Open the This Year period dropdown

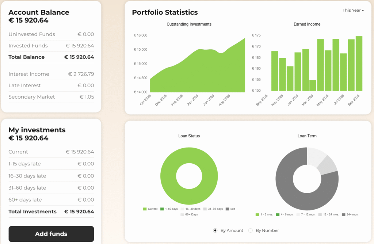click(353, 10)
